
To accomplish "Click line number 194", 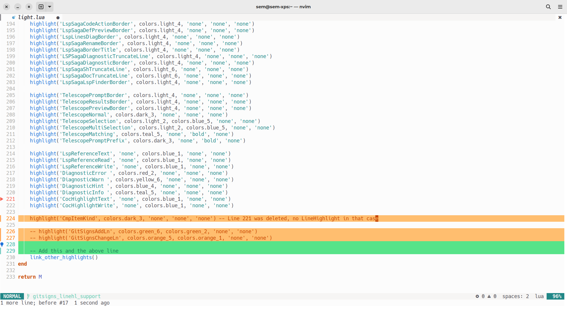I will [x=11, y=24].
